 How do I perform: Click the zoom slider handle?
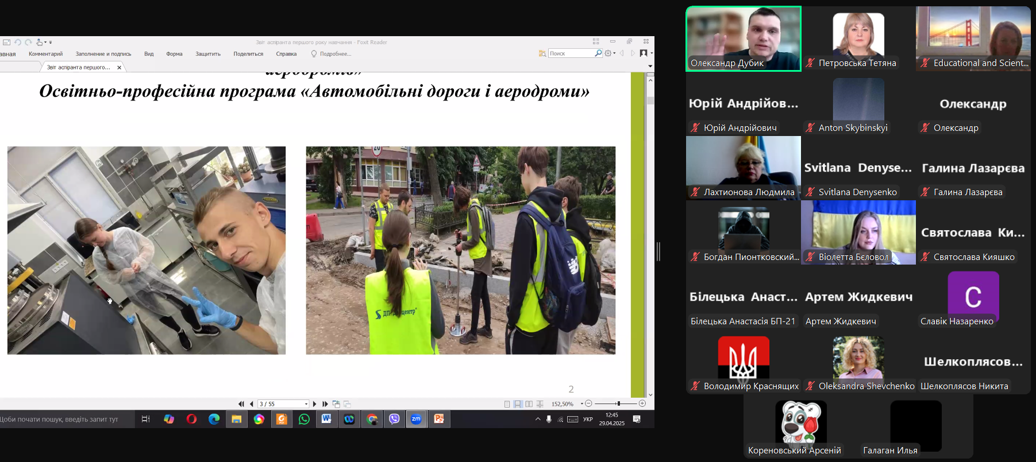(618, 404)
